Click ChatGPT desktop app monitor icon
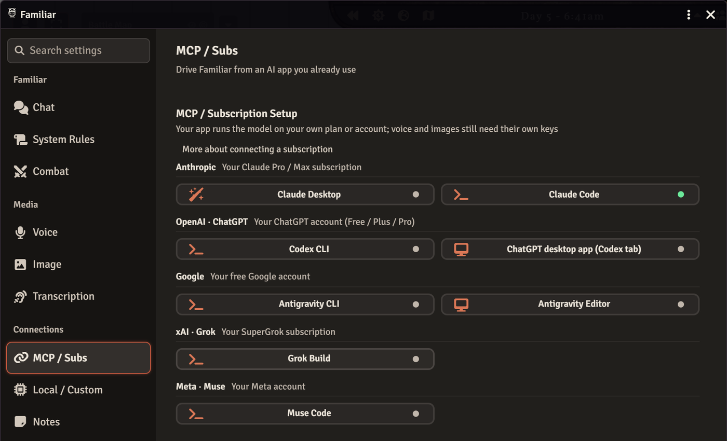Screen dimensions: 727x441 pyautogui.click(x=461, y=249)
